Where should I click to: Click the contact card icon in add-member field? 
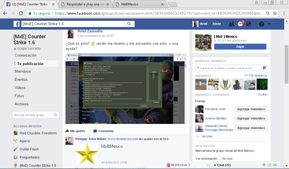[x=264, y=68]
